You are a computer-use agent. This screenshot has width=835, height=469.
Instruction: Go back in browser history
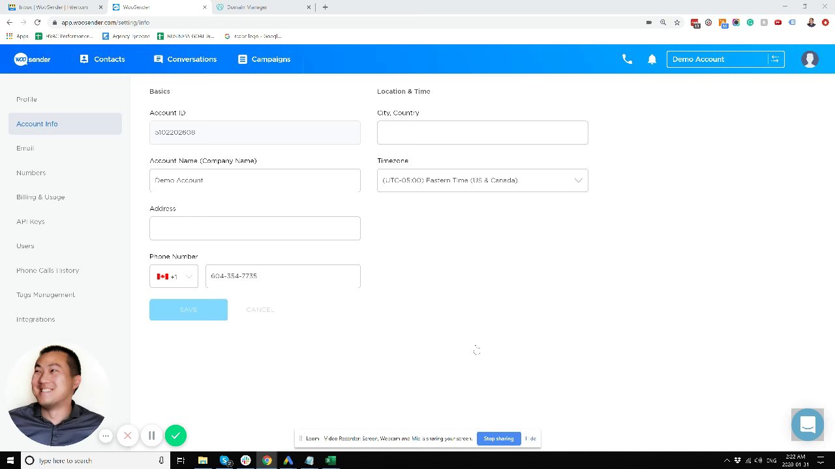[x=9, y=22]
